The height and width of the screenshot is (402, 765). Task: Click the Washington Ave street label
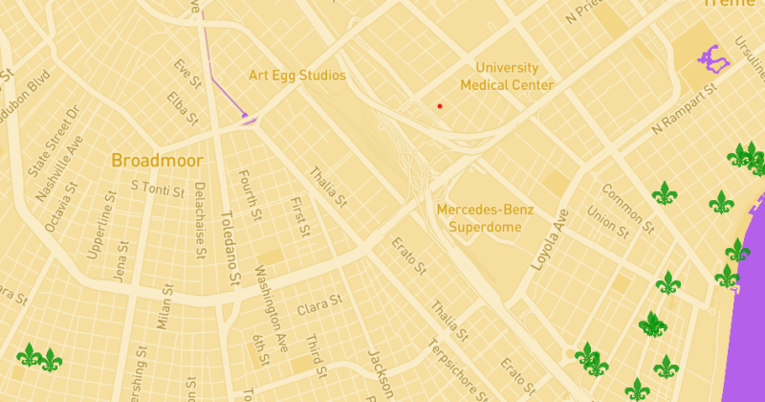[x=272, y=308]
